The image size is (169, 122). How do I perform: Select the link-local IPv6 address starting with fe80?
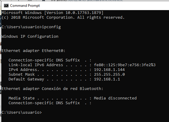[125, 65]
